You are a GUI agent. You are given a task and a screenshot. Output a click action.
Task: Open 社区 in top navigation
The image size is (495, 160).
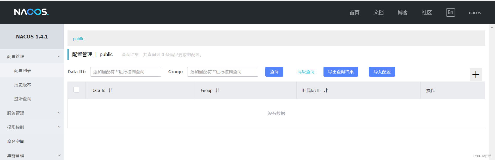click(x=427, y=12)
